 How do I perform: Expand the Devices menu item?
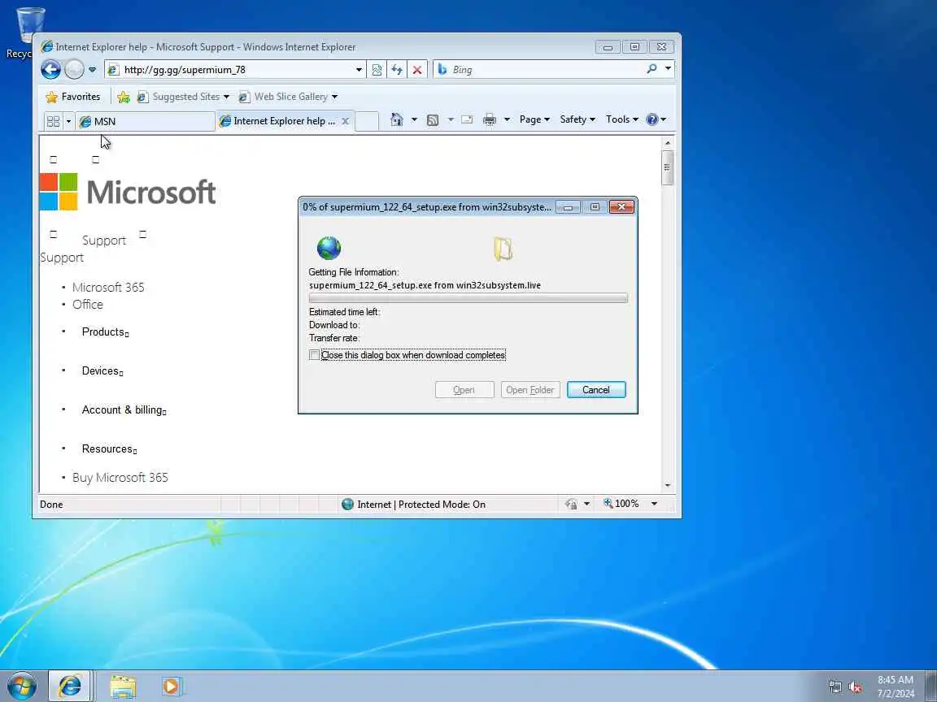(102, 370)
